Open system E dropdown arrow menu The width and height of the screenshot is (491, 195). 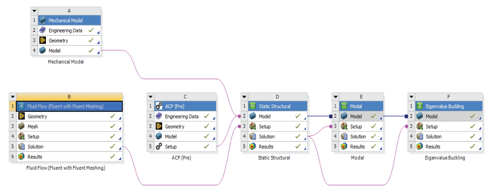[336, 97]
